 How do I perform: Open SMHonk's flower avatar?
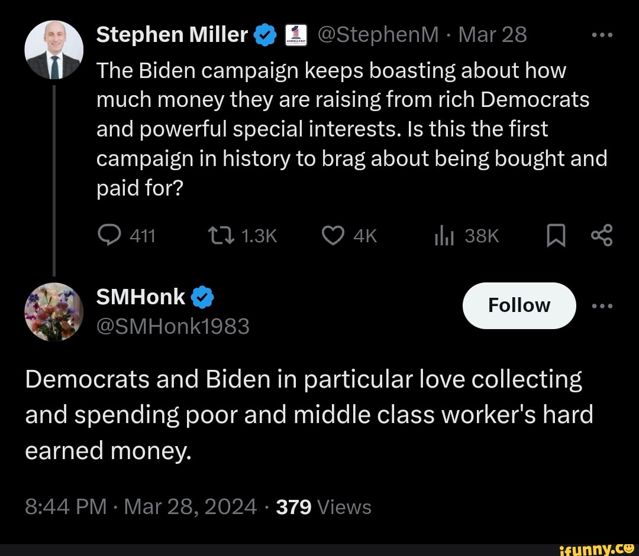[x=53, y=311]
